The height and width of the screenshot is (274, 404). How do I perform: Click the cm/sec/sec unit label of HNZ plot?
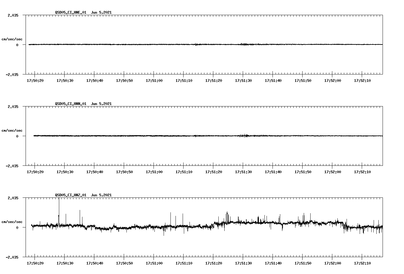[x=12, y=222]
